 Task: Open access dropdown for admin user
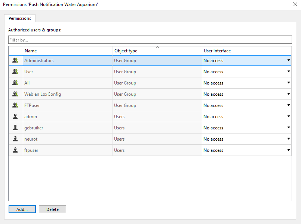point(289,116)
